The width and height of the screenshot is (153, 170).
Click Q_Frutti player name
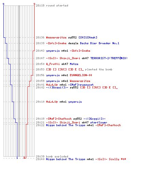pos(53,64)
